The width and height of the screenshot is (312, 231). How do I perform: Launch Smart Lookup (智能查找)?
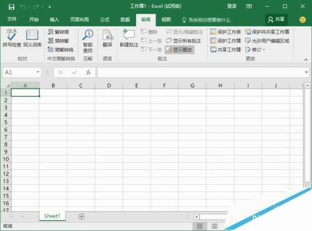88,41
